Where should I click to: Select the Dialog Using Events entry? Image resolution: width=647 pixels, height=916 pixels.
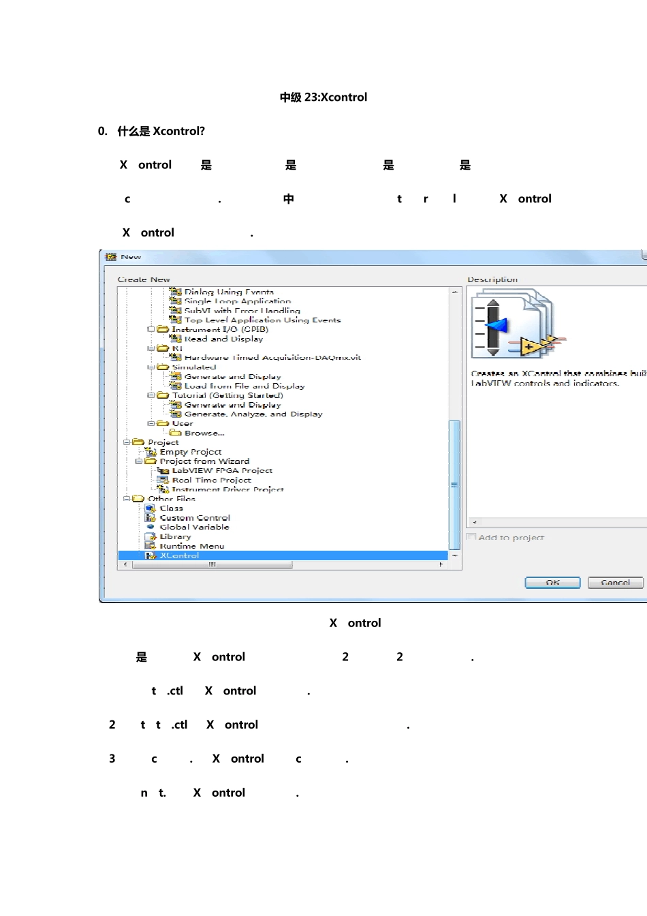229,292
